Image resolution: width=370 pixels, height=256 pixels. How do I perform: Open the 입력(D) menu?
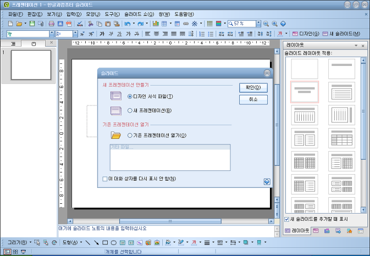(74, 14)
